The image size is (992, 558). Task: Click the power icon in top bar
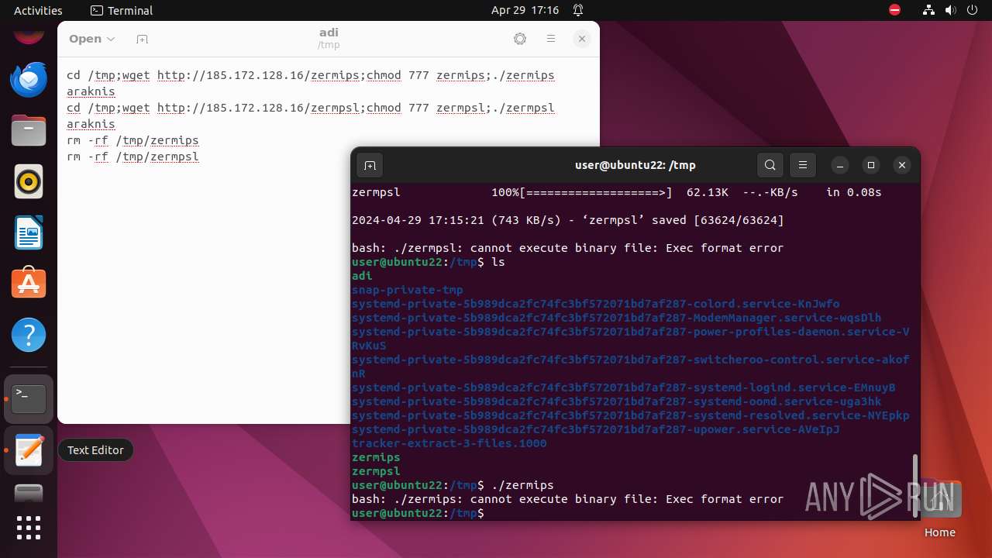coord(973,10)
